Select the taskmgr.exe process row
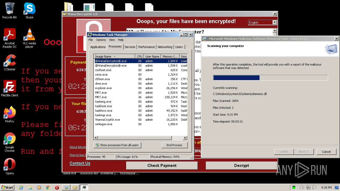 (x=141, y=115)
